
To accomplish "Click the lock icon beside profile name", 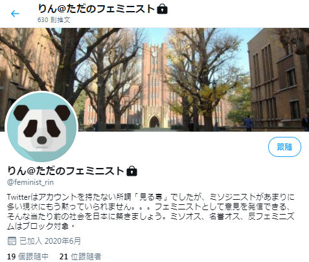I will pyautogui.click(x=132, y=171).
